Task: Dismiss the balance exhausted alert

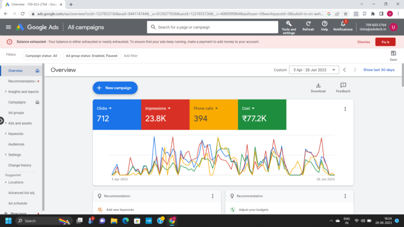Action: click(x=363, y=42)
